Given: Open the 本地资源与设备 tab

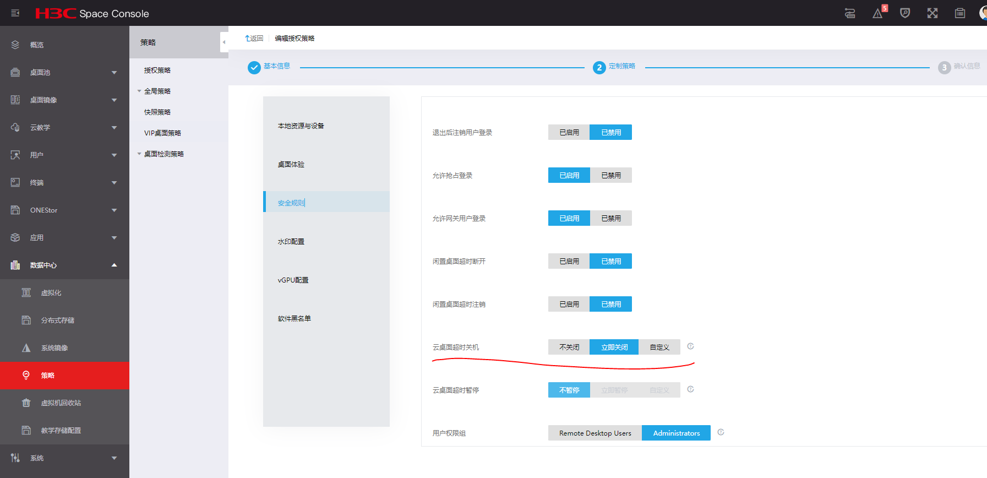Looking at the screenshot, I should pyautogui.click(x=326, y=126).
